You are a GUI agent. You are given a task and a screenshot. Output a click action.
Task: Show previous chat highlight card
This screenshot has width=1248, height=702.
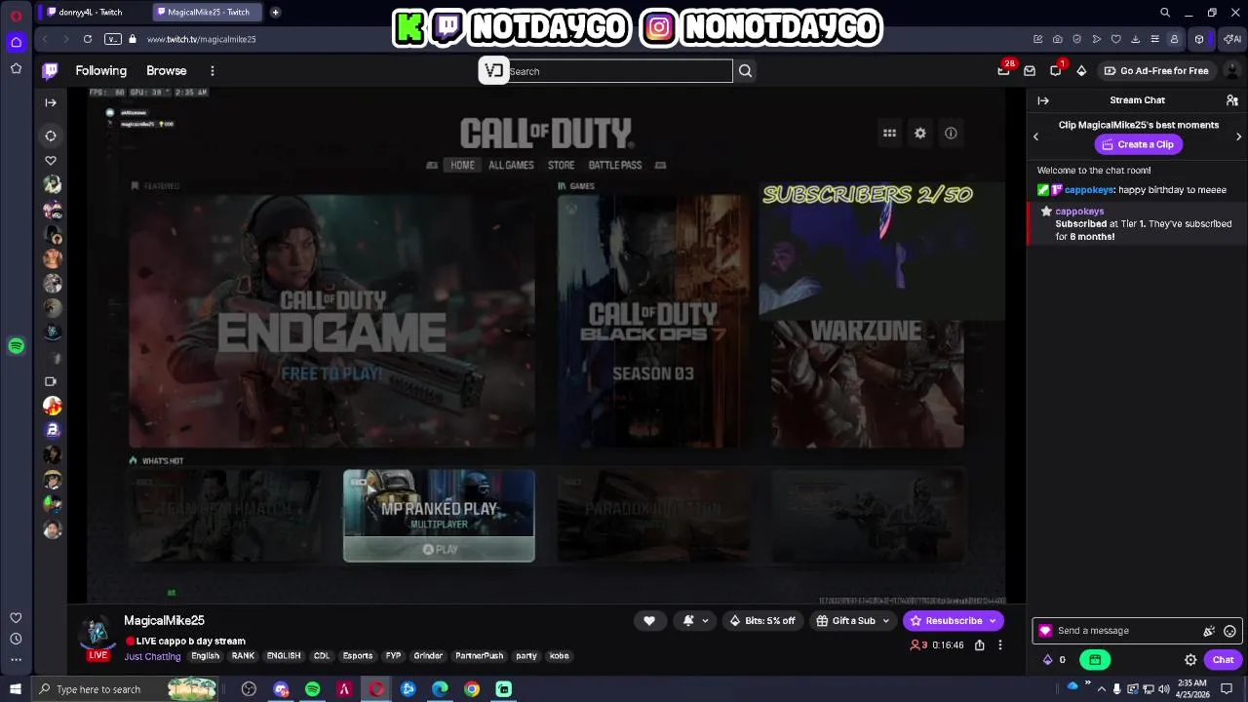pos(1036,136)
